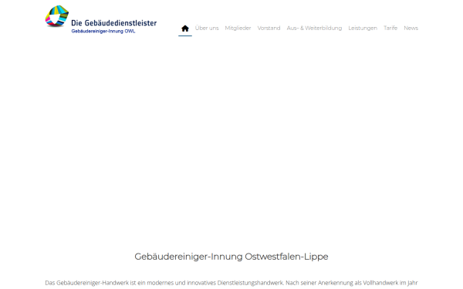The height and width of the screenshot is (289, 463).
Task: Navigate to the Tarife page
Action: [390, 28]
